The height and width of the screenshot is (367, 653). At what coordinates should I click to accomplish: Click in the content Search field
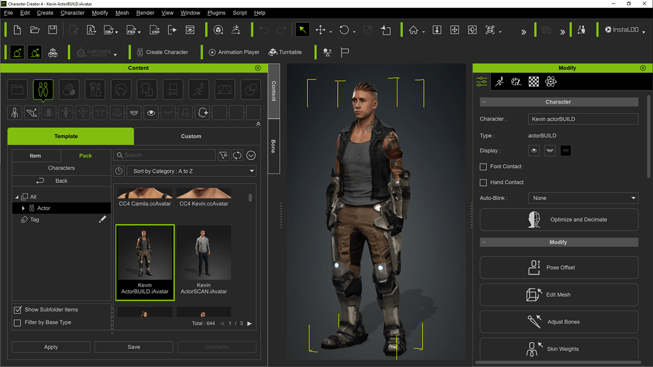pos(164,155)
